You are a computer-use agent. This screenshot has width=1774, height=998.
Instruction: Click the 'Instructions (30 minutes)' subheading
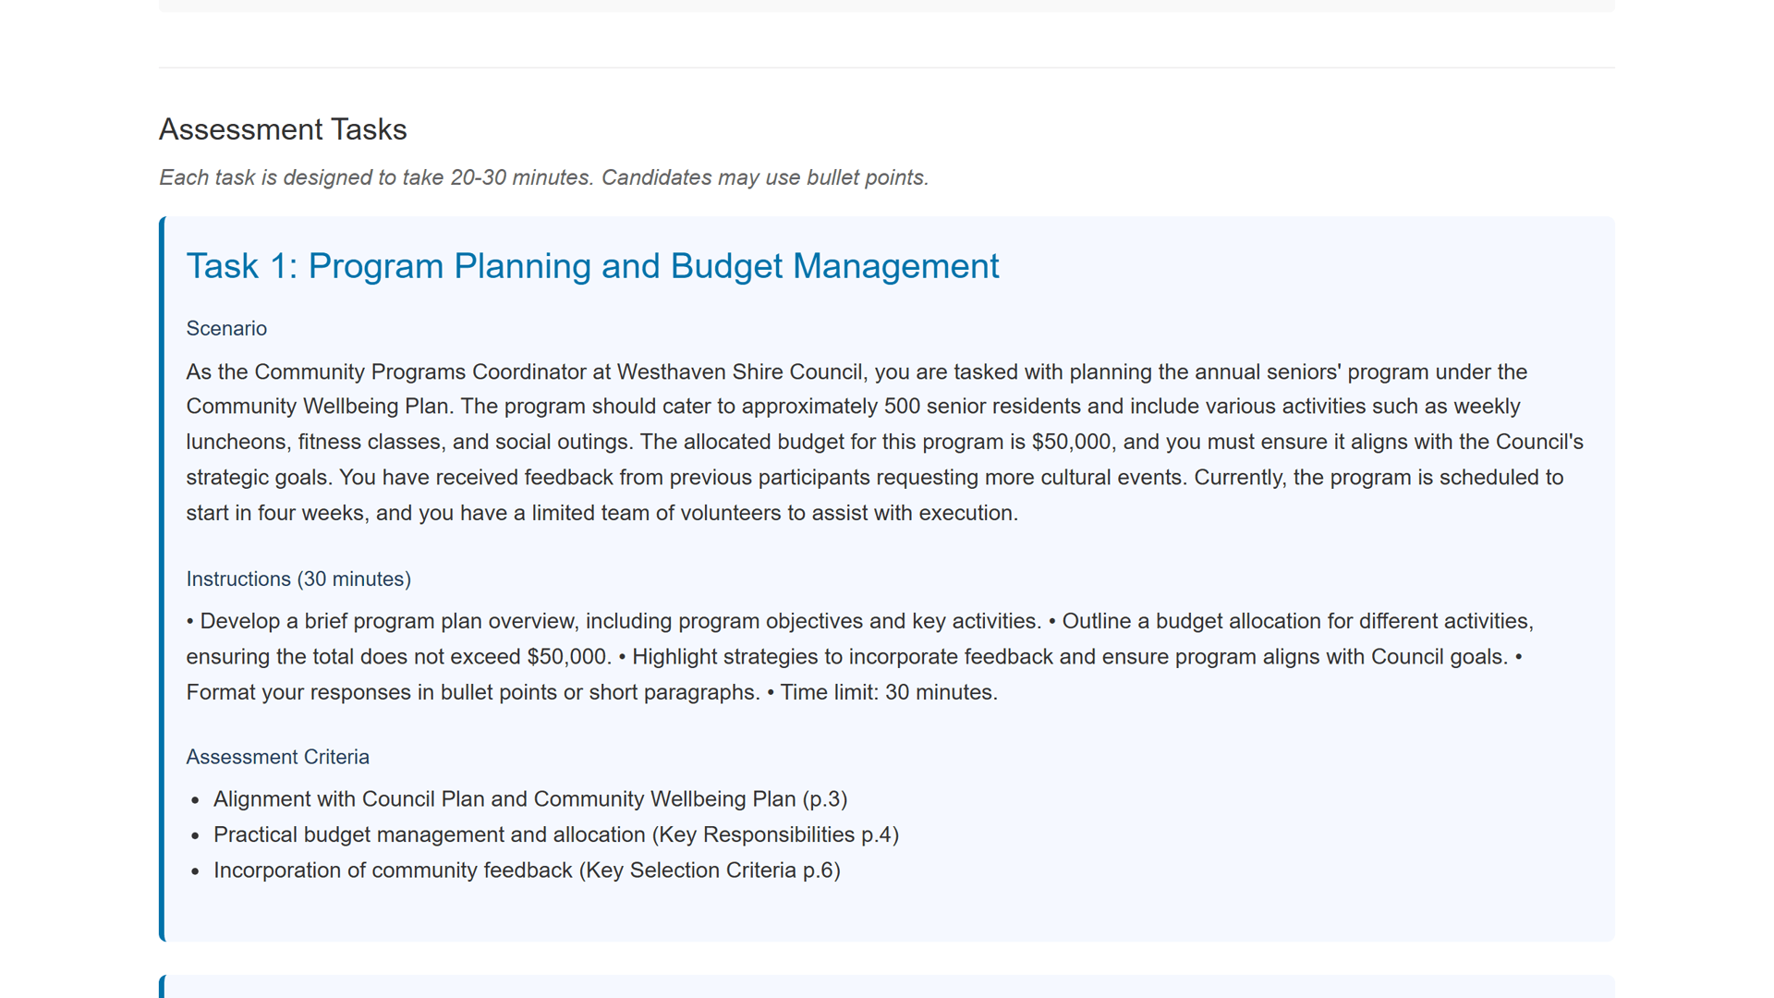pyautogui.click(x=298, y=579)
